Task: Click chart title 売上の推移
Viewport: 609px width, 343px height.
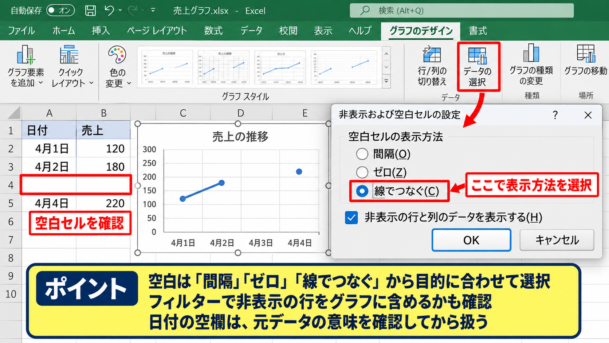Action: click(240, 137)
